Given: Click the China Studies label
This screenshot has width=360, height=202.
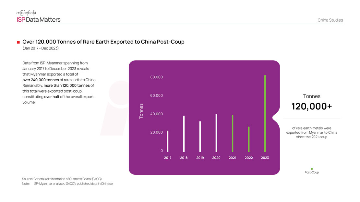Looking at the screenshot, I should (330, 20).
